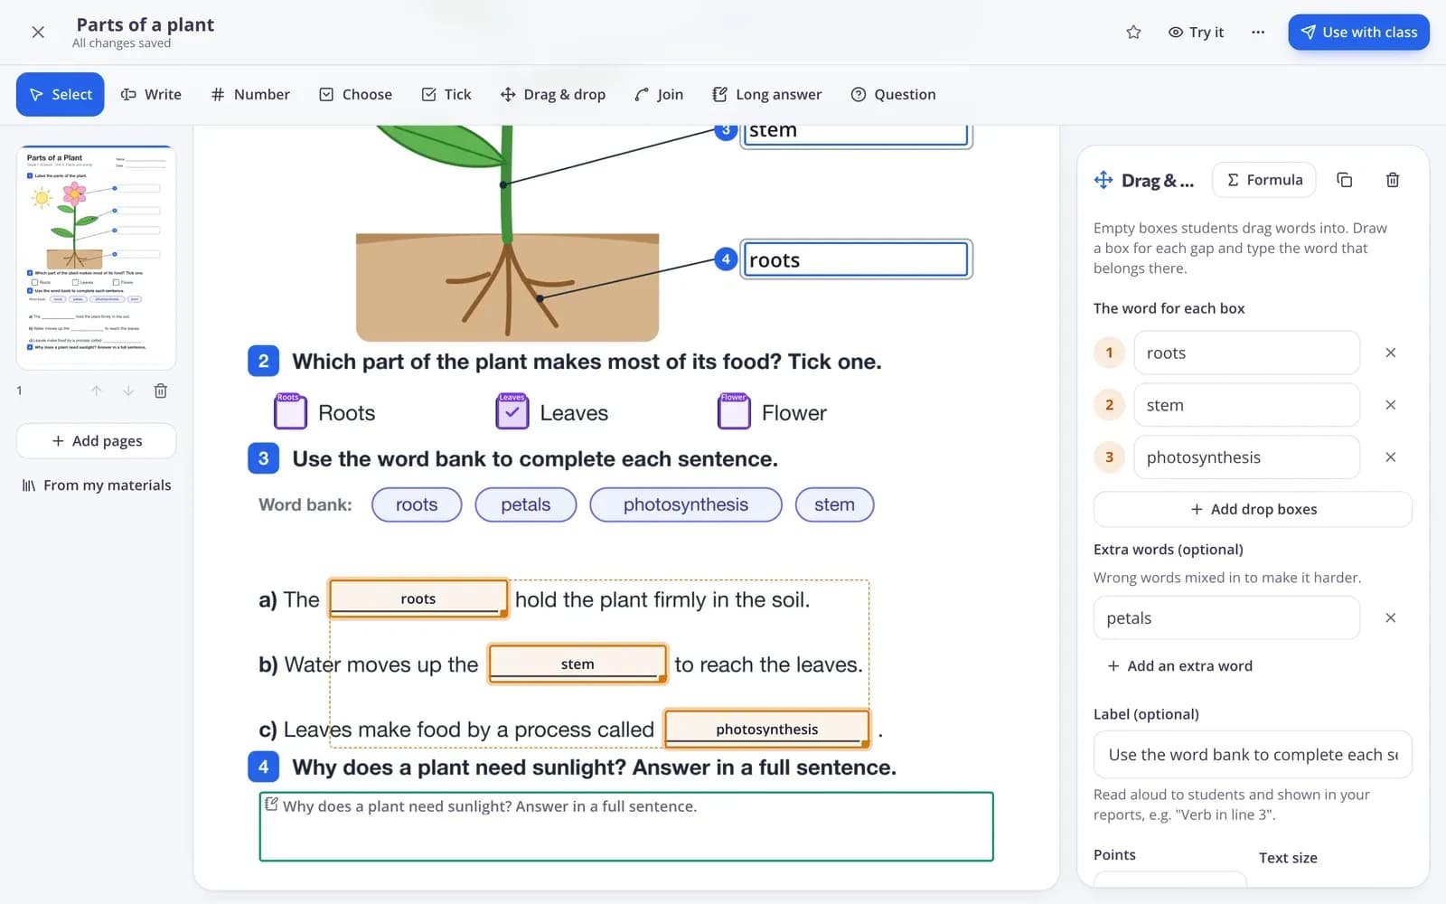Click Add pages button
The width and height of the screenshot is (1446, 904).
(96, 441)
